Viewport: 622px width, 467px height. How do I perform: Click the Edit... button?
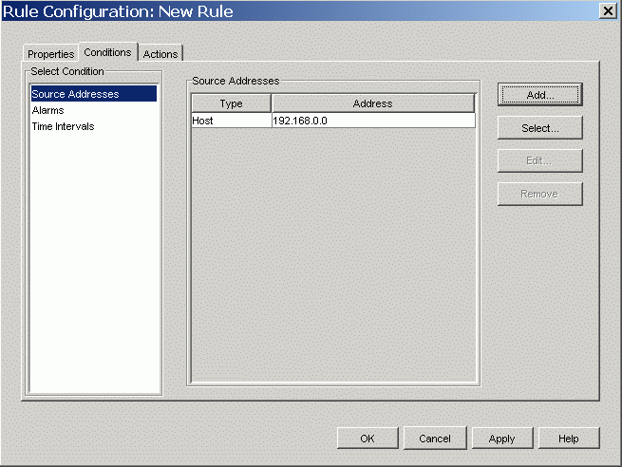(540, 160)
